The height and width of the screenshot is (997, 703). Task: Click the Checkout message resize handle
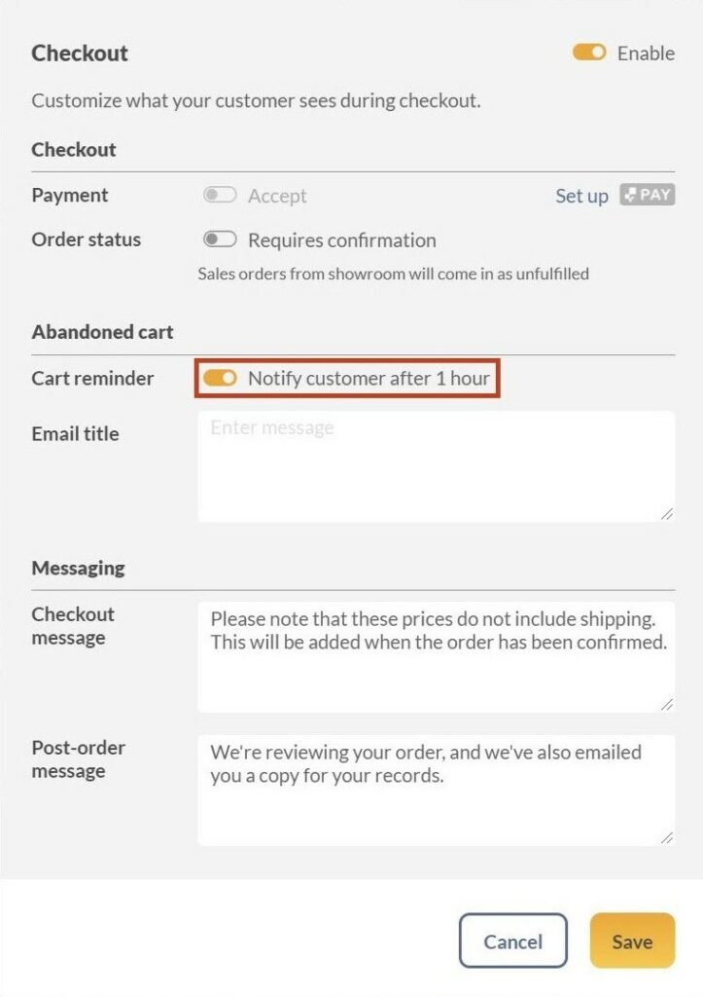(666, 705)
